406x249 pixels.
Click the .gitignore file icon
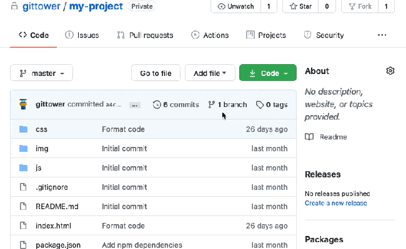pos(23,187)
